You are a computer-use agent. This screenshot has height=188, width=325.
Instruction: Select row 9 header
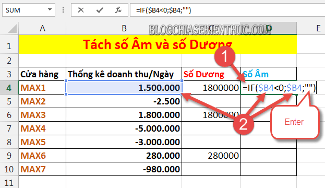(x=9, y=156)
